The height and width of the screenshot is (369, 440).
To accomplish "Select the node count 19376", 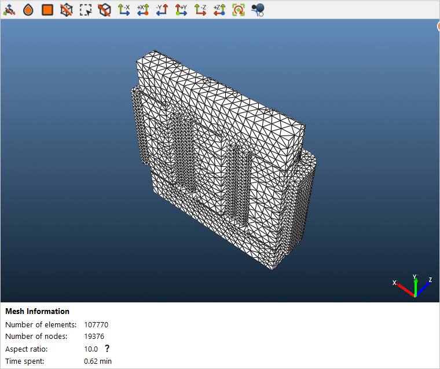I will click(x=94, y=336).
